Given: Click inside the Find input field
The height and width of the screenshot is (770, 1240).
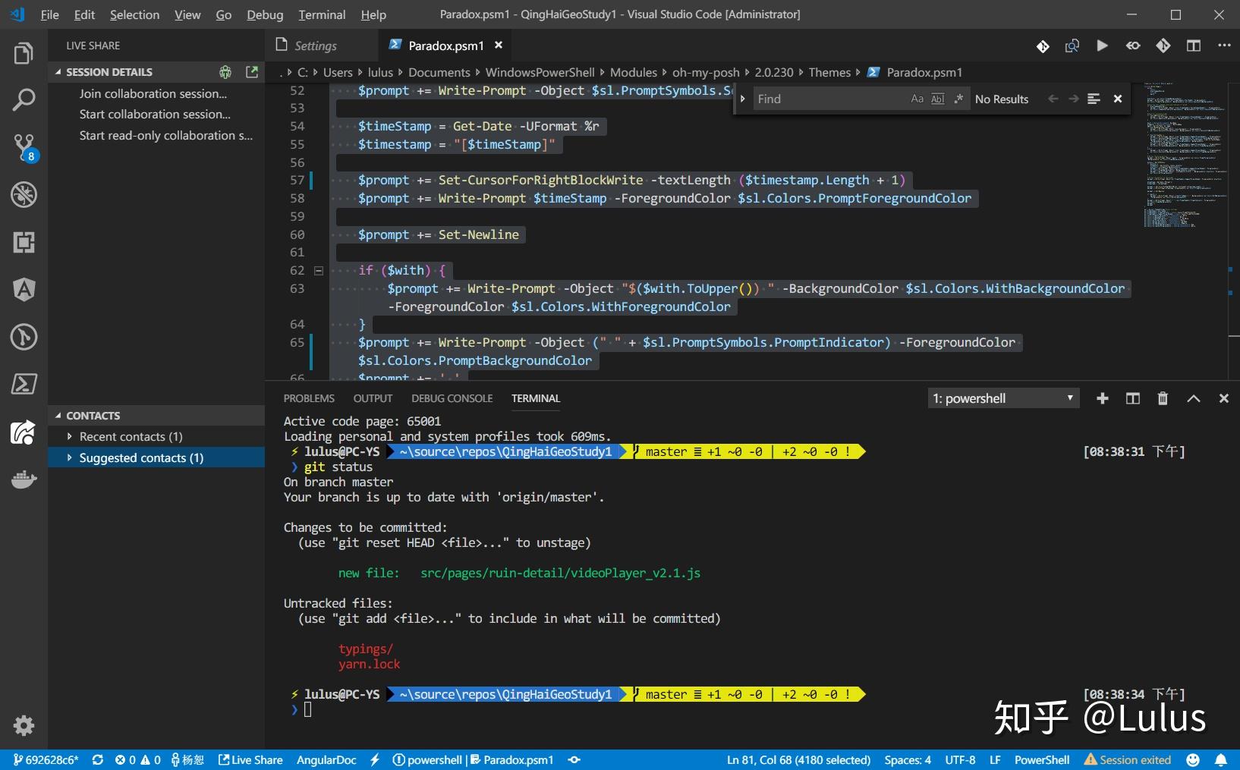Looking at the screenshot, I should (827, 99).
